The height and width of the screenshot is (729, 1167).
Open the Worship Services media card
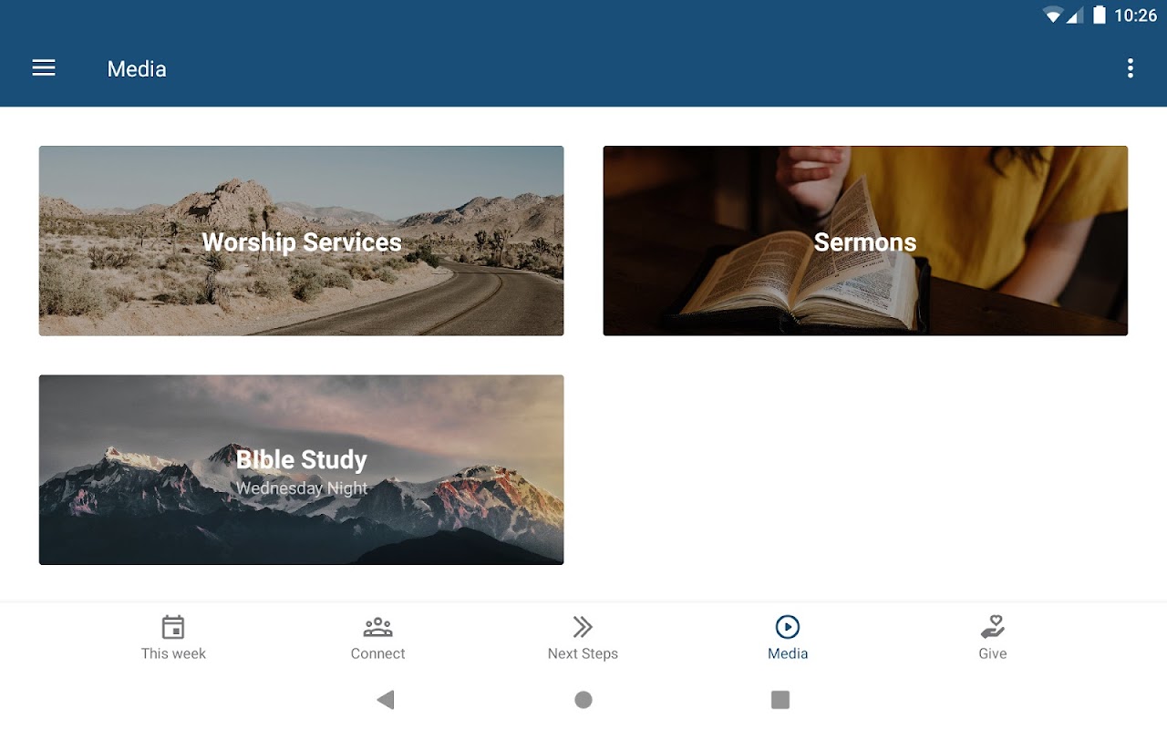pyautogui.click(x=301, y=241)
